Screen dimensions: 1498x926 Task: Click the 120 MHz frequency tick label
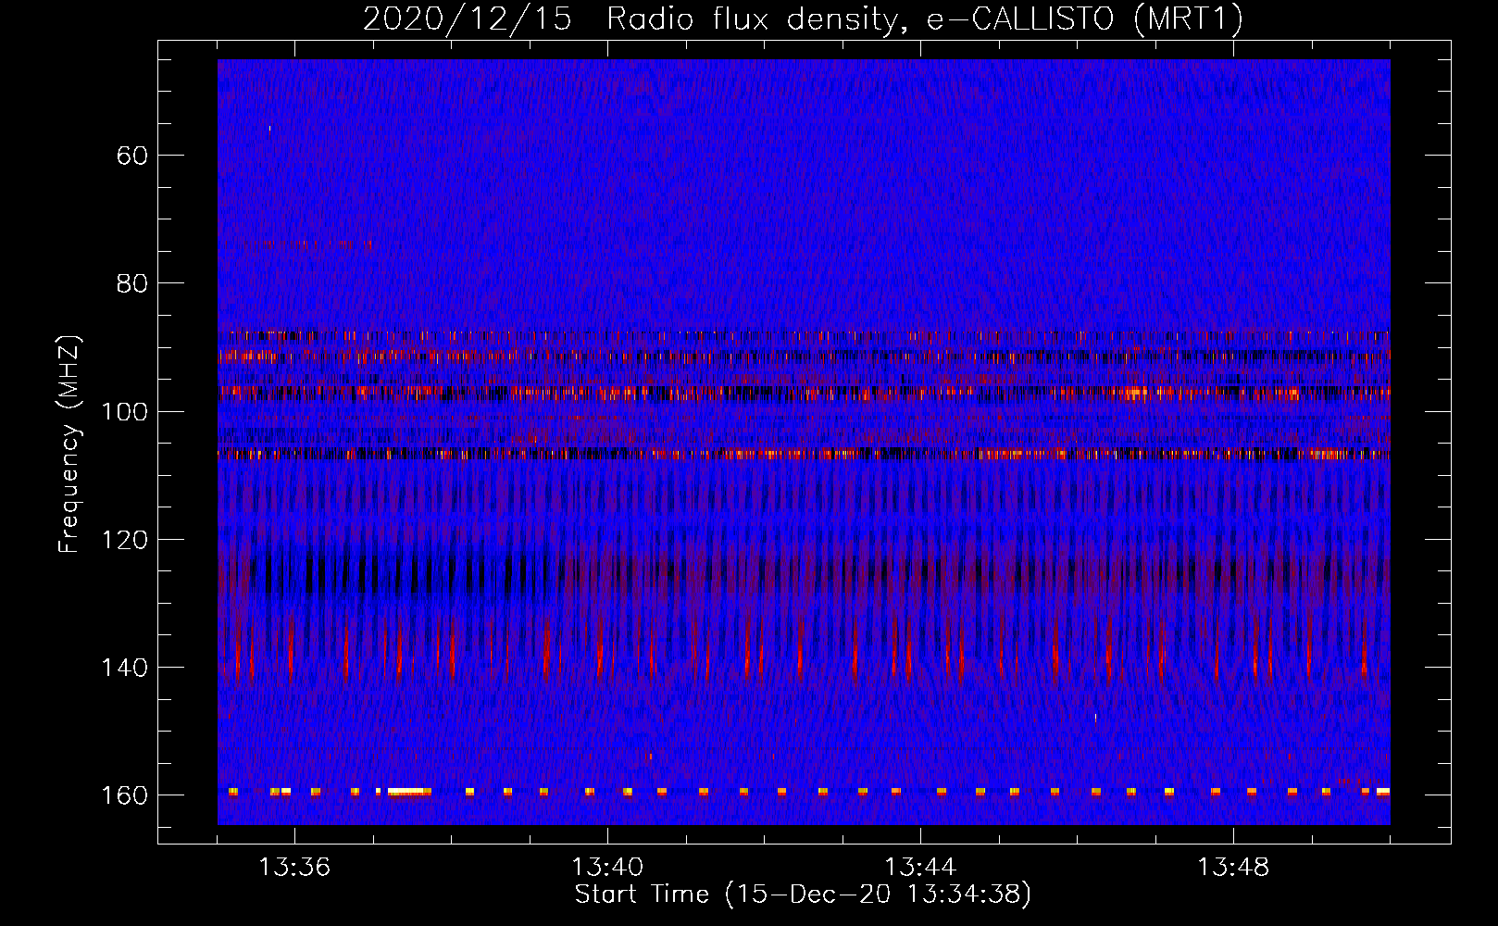point(124,539)
